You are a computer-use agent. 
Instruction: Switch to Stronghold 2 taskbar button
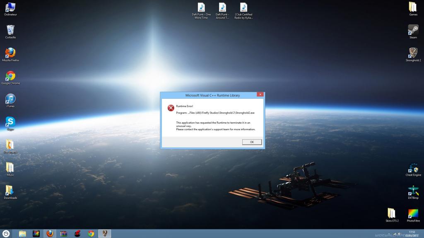click(x=105, y=234)
